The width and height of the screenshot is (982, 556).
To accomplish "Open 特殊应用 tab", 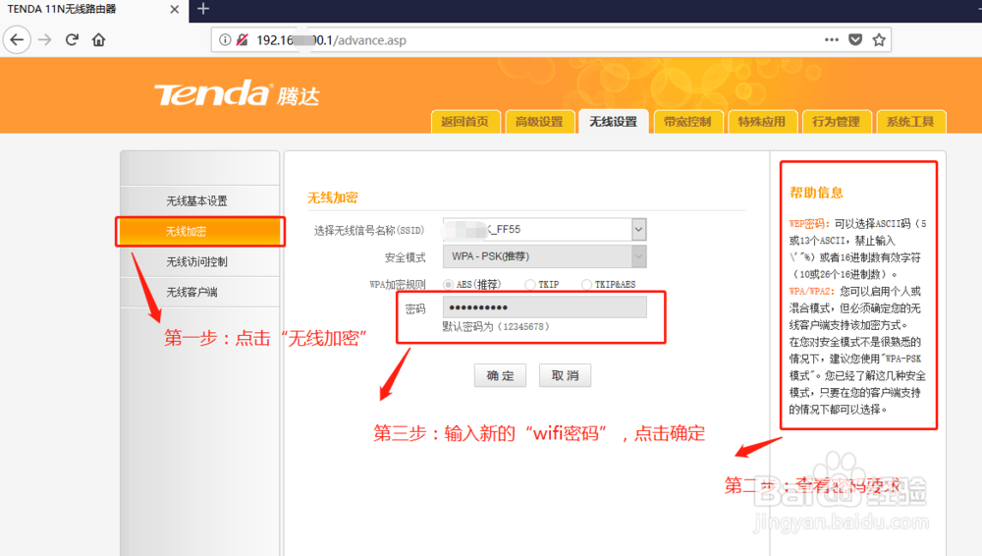I will pos(762,122).
